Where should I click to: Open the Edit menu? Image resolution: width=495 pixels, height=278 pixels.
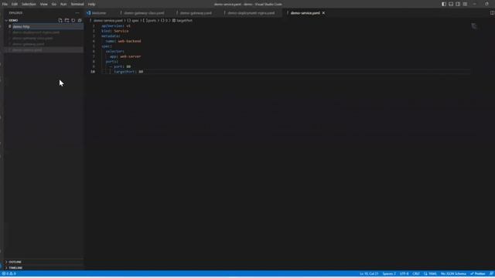point(15,4)
